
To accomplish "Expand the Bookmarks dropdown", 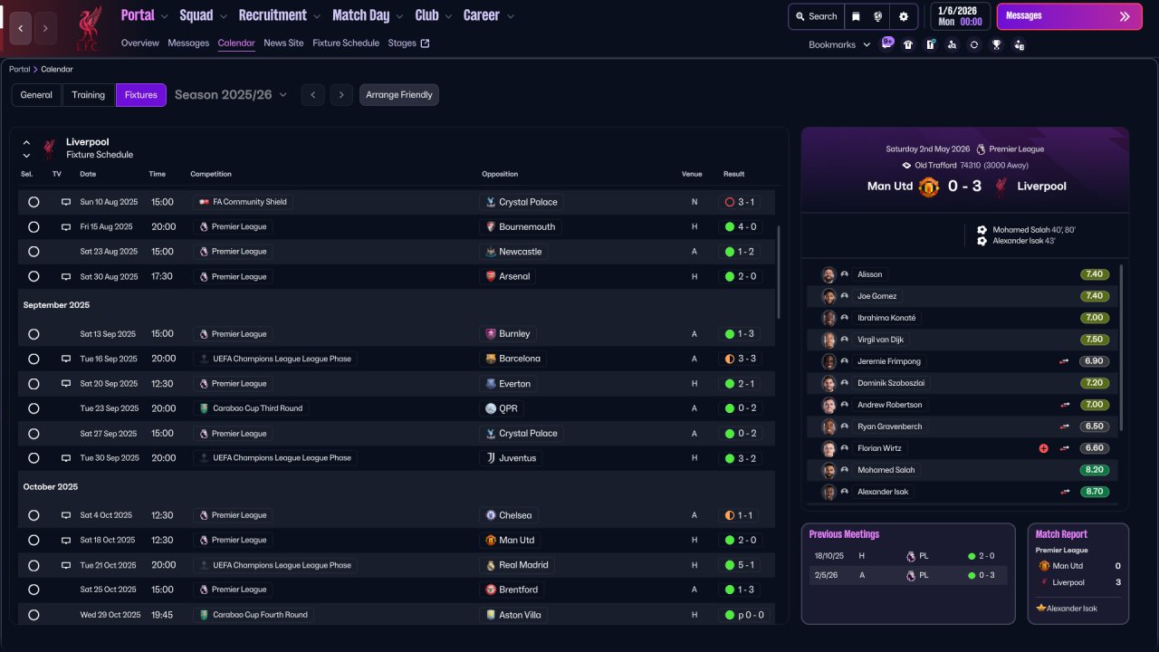I will point(839,44).
